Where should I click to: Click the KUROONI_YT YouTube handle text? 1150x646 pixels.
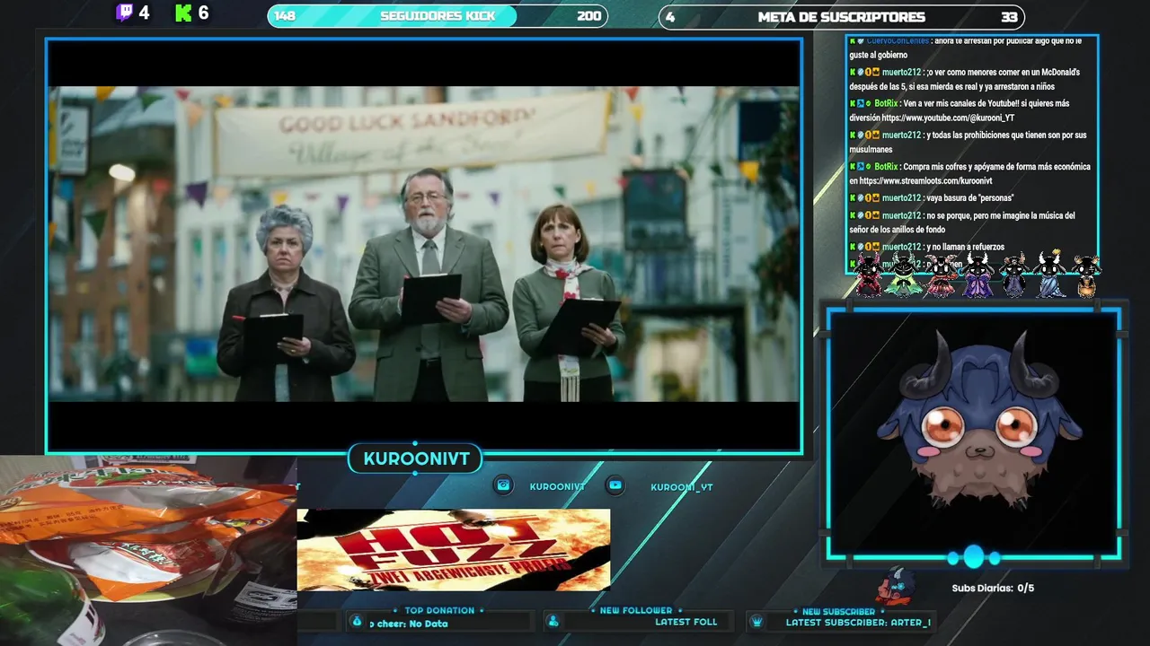click(x=681, y=487)
